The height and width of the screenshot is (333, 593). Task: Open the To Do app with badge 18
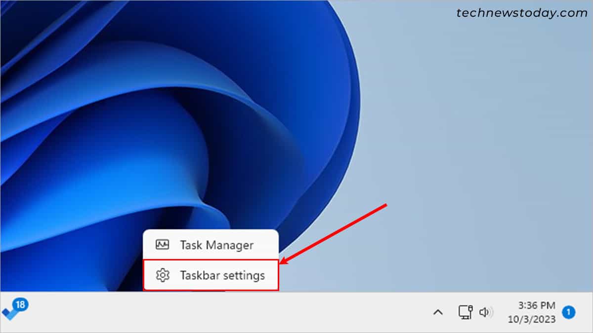pos(15,310)
